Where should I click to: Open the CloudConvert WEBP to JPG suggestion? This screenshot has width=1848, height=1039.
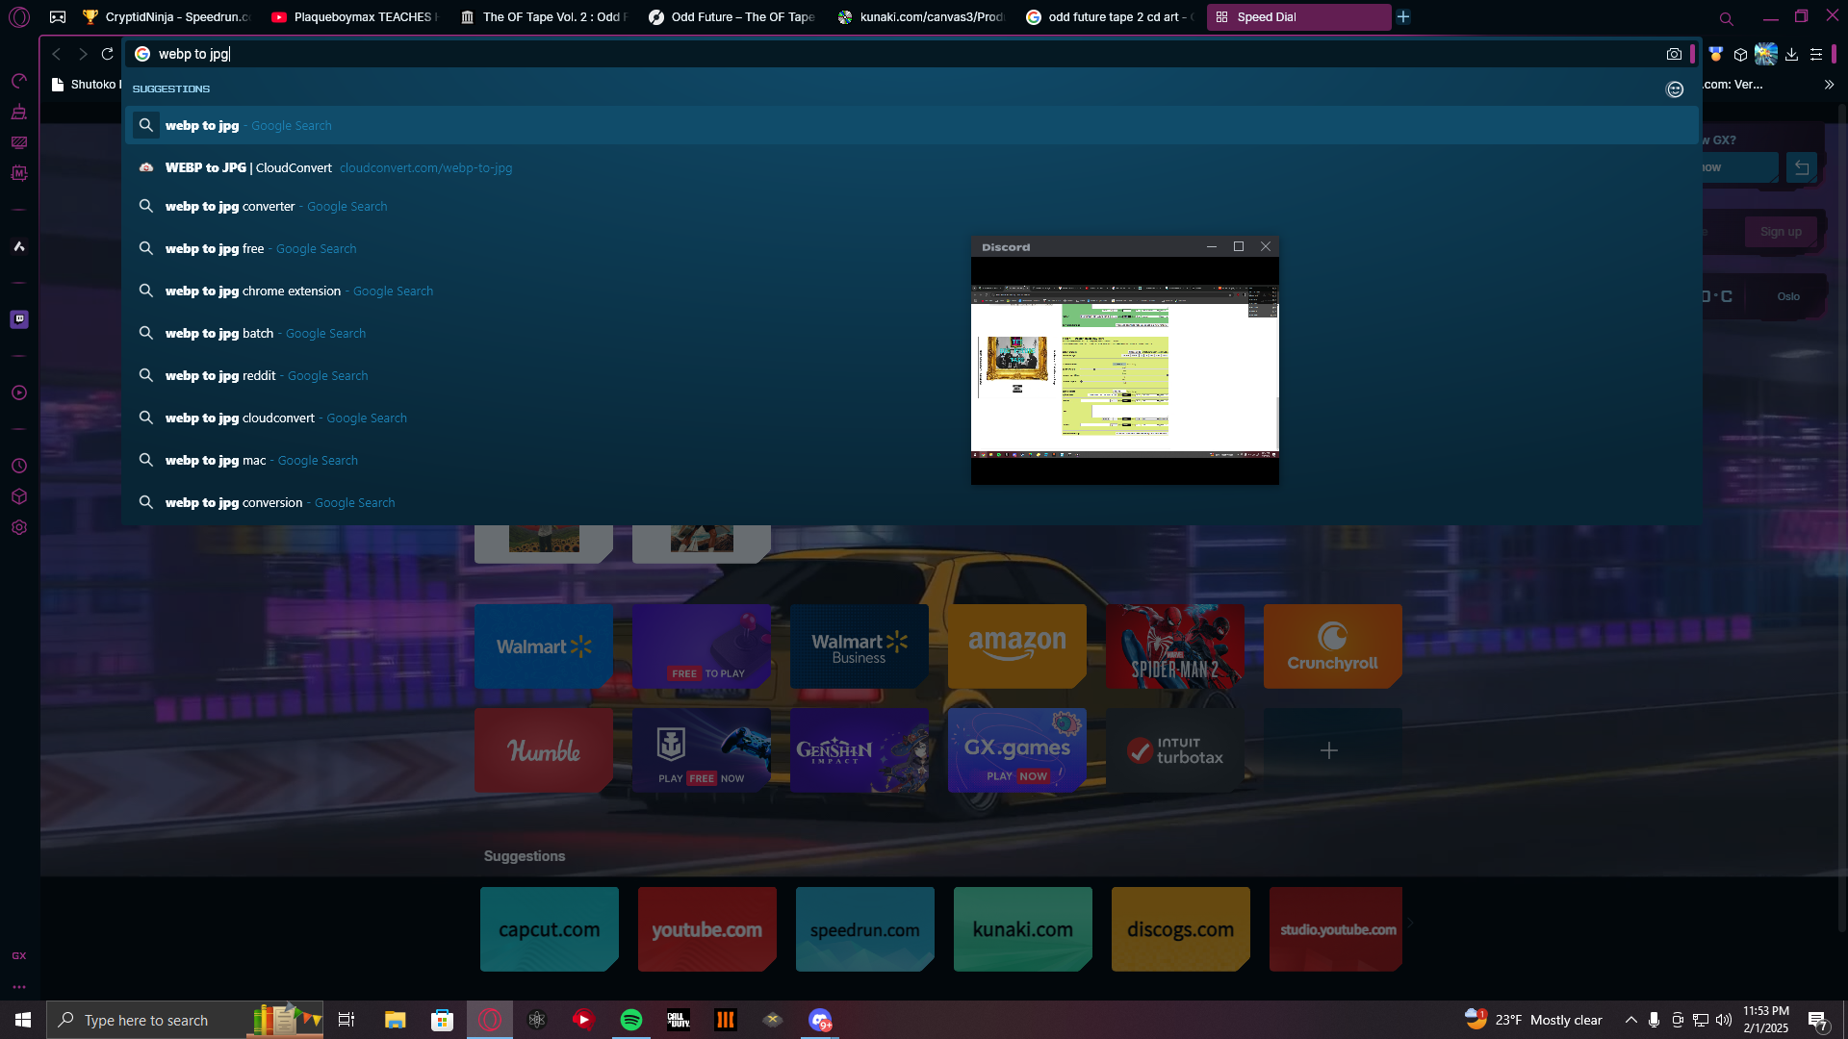coord(248,167)
